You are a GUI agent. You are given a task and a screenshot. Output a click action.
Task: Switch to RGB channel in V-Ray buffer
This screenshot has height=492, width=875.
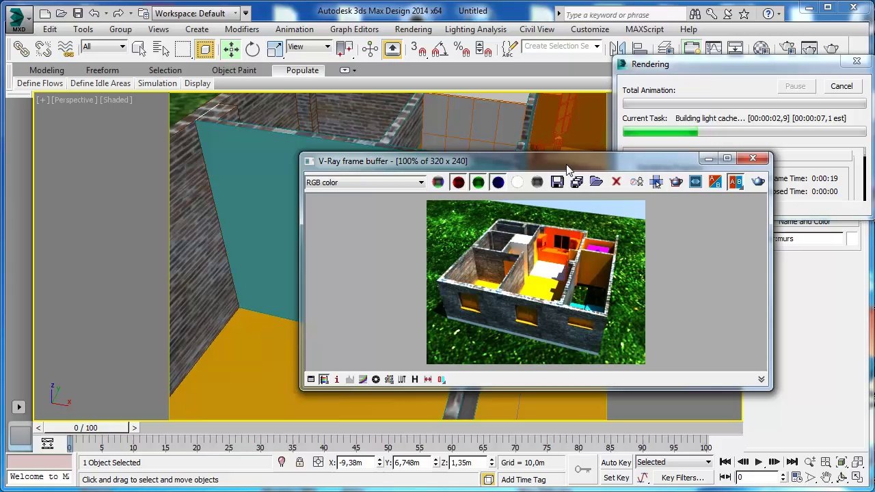click(438, 182)
